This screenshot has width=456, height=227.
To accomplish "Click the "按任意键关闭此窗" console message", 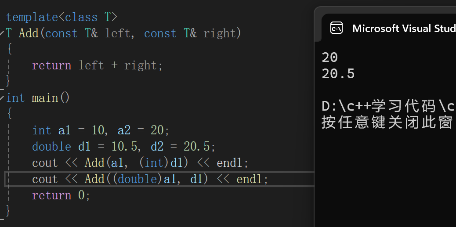I will click(387, 123).
